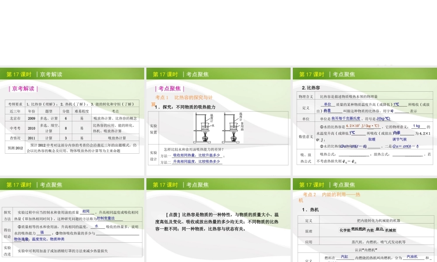Click the 内能 box in the energy chain
This screenshot has width=437, height=262.
370,230
